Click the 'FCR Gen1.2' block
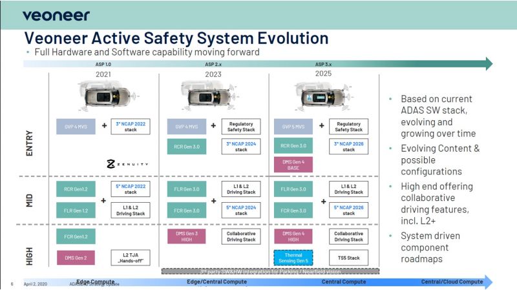This screenshot has width=517, height=290. point(76,236)
